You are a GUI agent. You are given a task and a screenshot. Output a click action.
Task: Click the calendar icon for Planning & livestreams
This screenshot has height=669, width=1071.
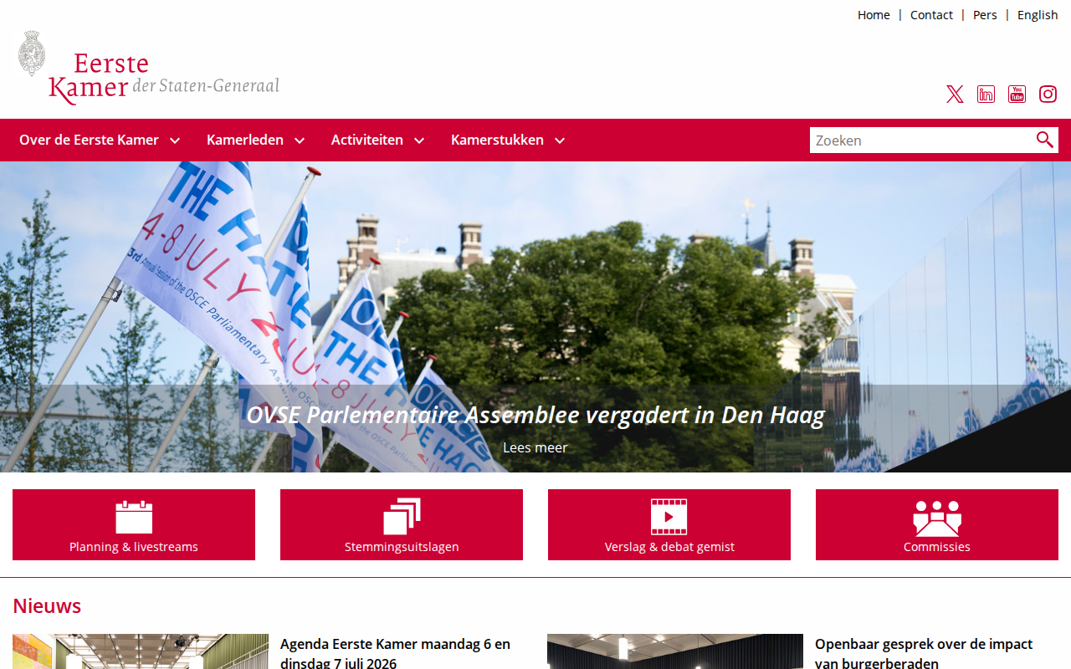click(134, 517)
